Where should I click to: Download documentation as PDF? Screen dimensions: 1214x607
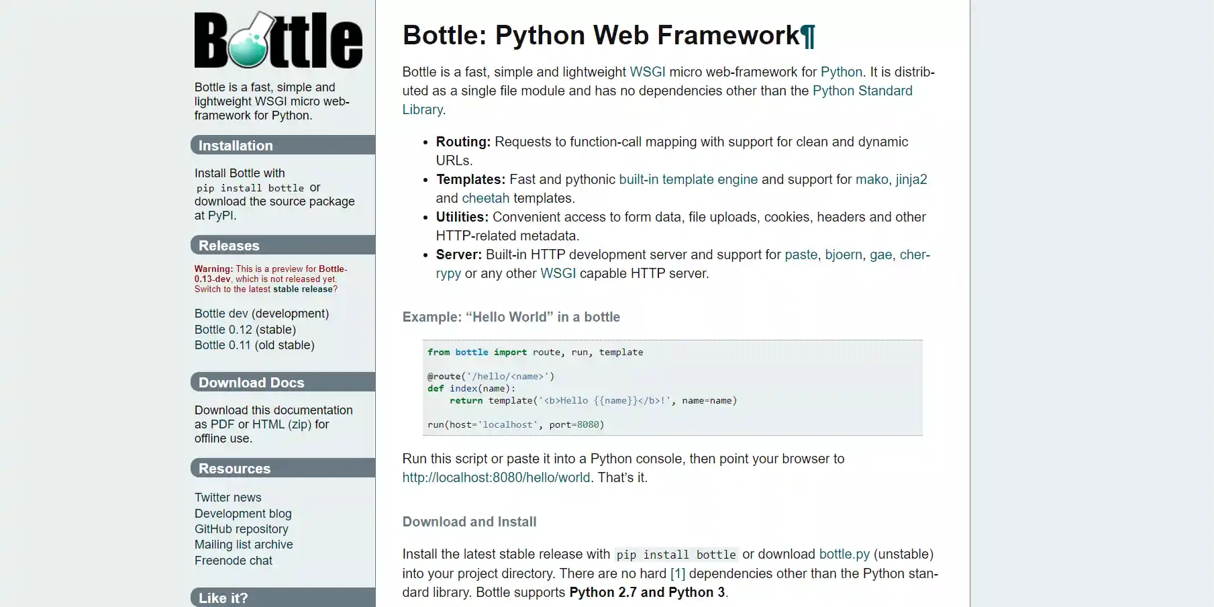click(223, 424)
